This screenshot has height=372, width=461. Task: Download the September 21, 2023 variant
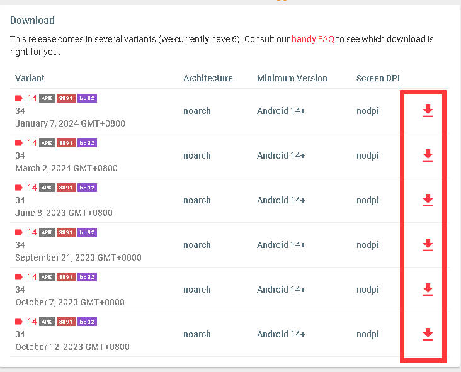click(428, 245)
